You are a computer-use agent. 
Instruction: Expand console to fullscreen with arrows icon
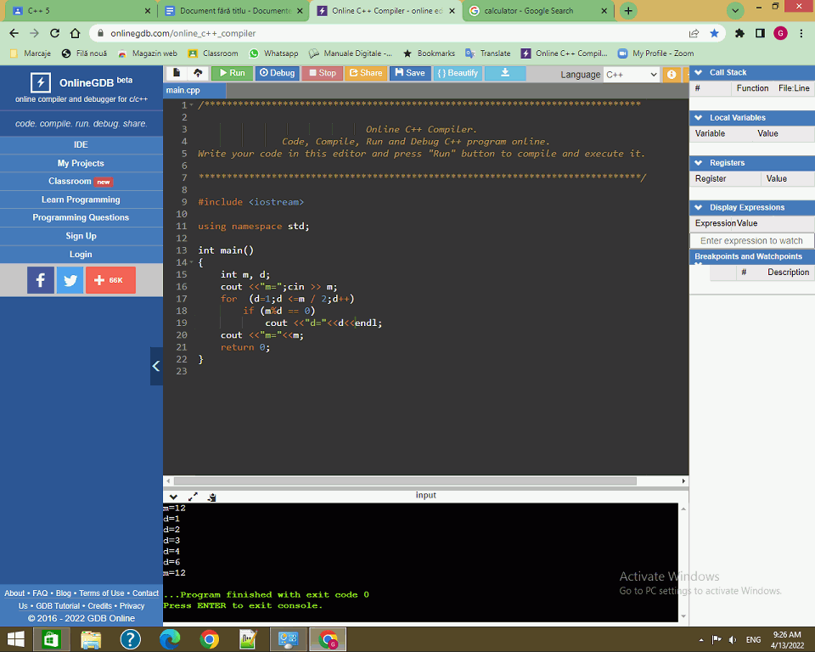[x=193, y=497]
